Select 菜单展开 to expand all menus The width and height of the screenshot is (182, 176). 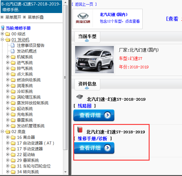[13, 17]
